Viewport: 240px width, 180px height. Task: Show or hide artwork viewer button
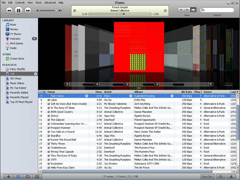(x=37, y=176)
